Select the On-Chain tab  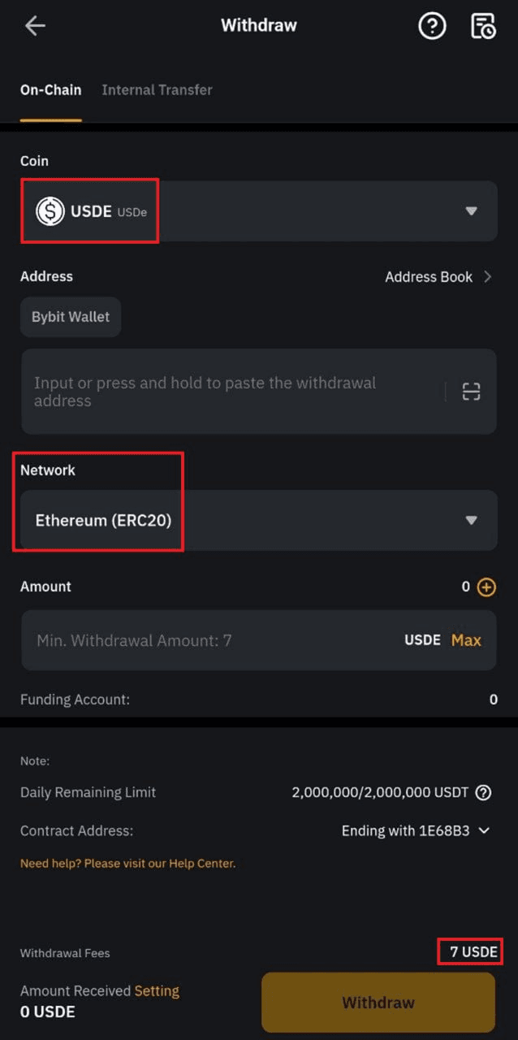coord(50,90)
